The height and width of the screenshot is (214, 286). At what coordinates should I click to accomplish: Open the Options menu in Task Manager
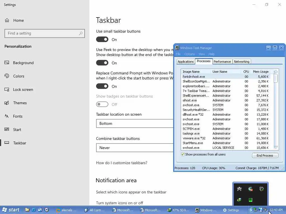tap(190, 54)
